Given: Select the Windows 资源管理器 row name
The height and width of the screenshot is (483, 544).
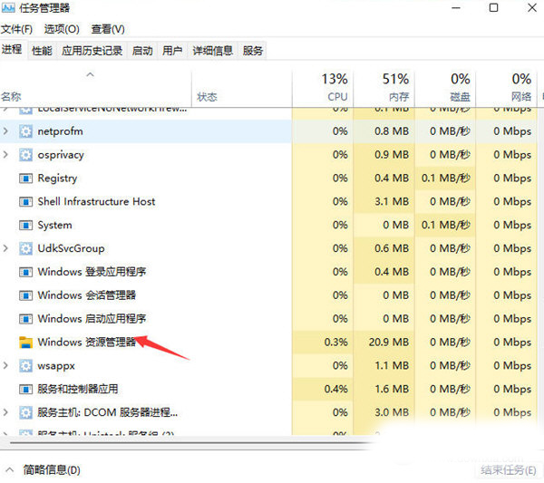Looking at the screenshot, I should coord(87,343).
